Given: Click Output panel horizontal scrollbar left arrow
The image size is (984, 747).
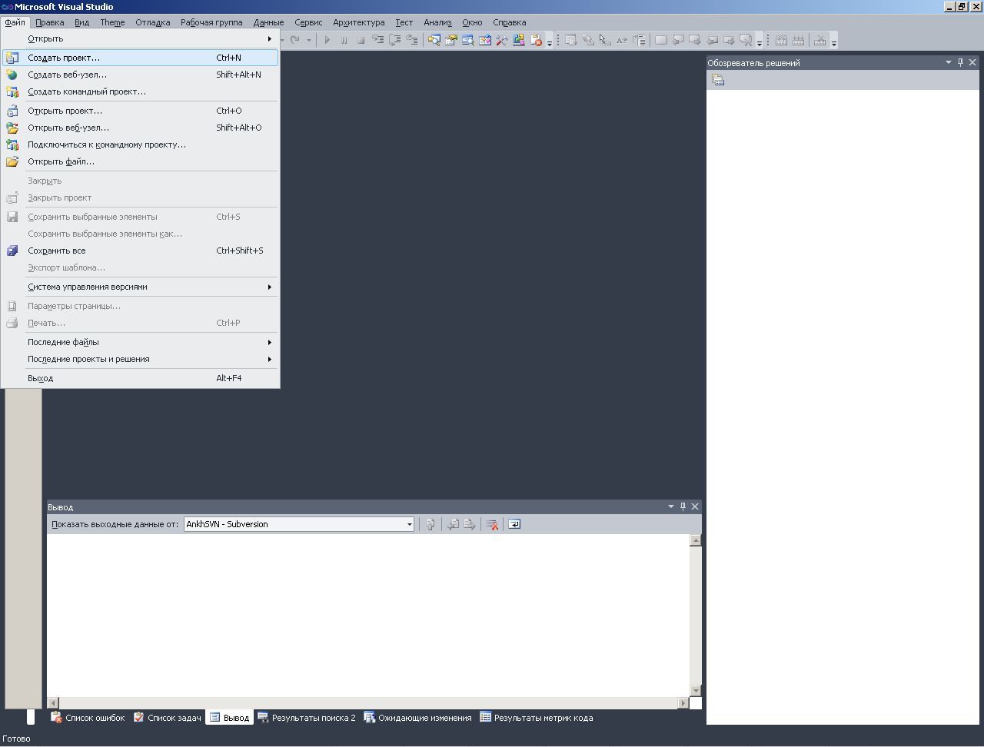Looking at the screenshot, I should point(53,702).
